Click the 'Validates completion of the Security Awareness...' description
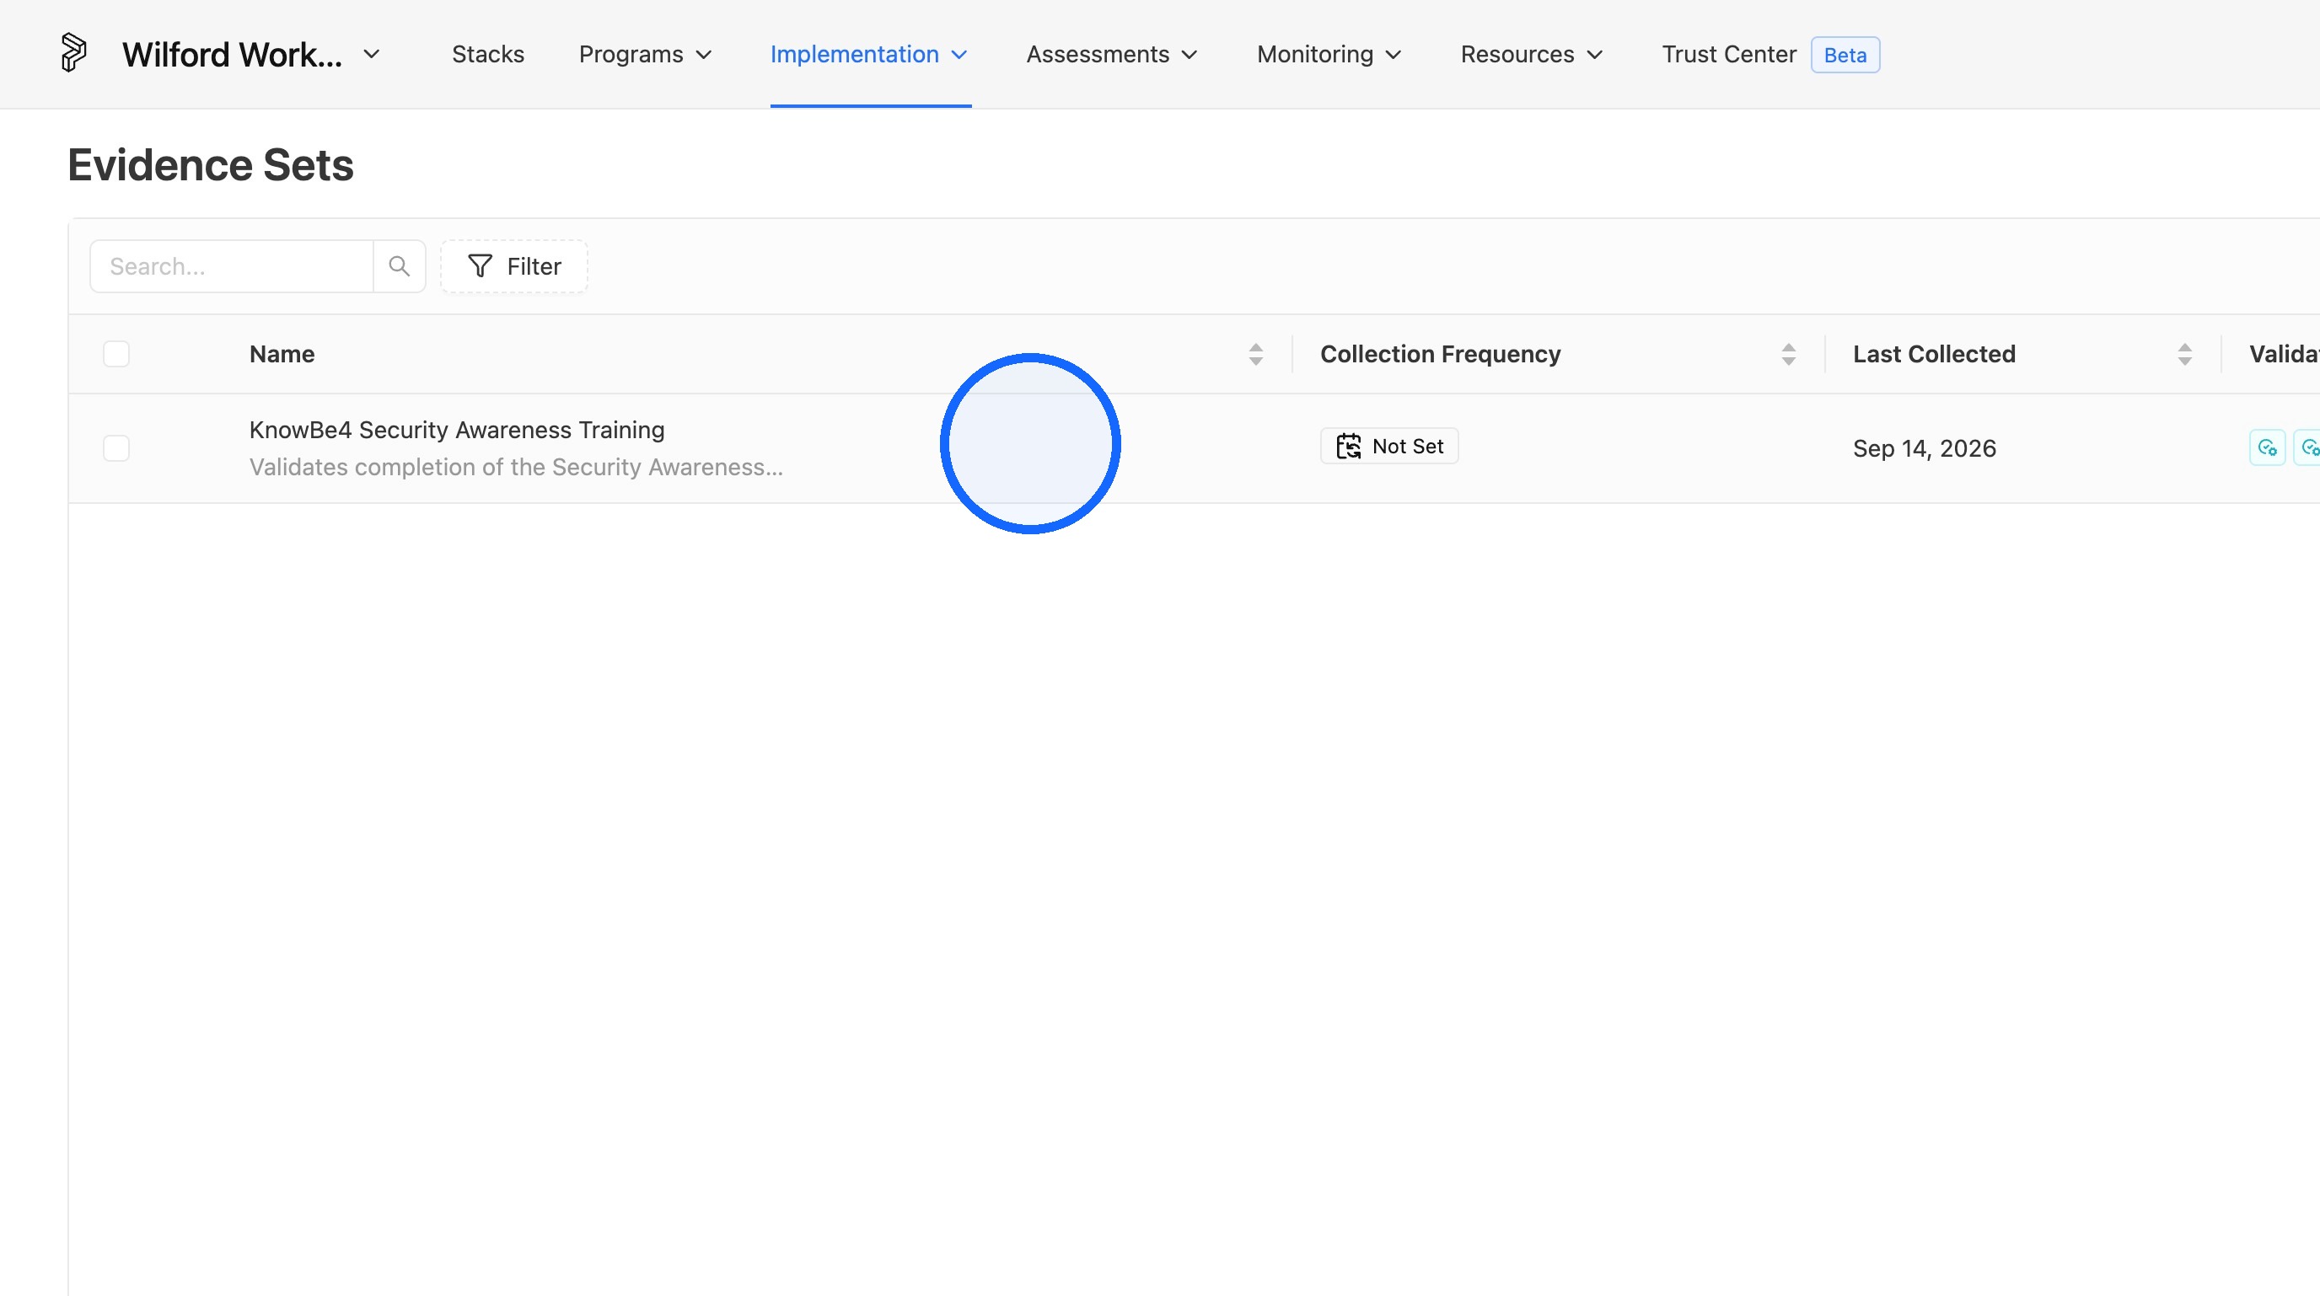This screenshot has width=2320, height=1296. (516, 467)
